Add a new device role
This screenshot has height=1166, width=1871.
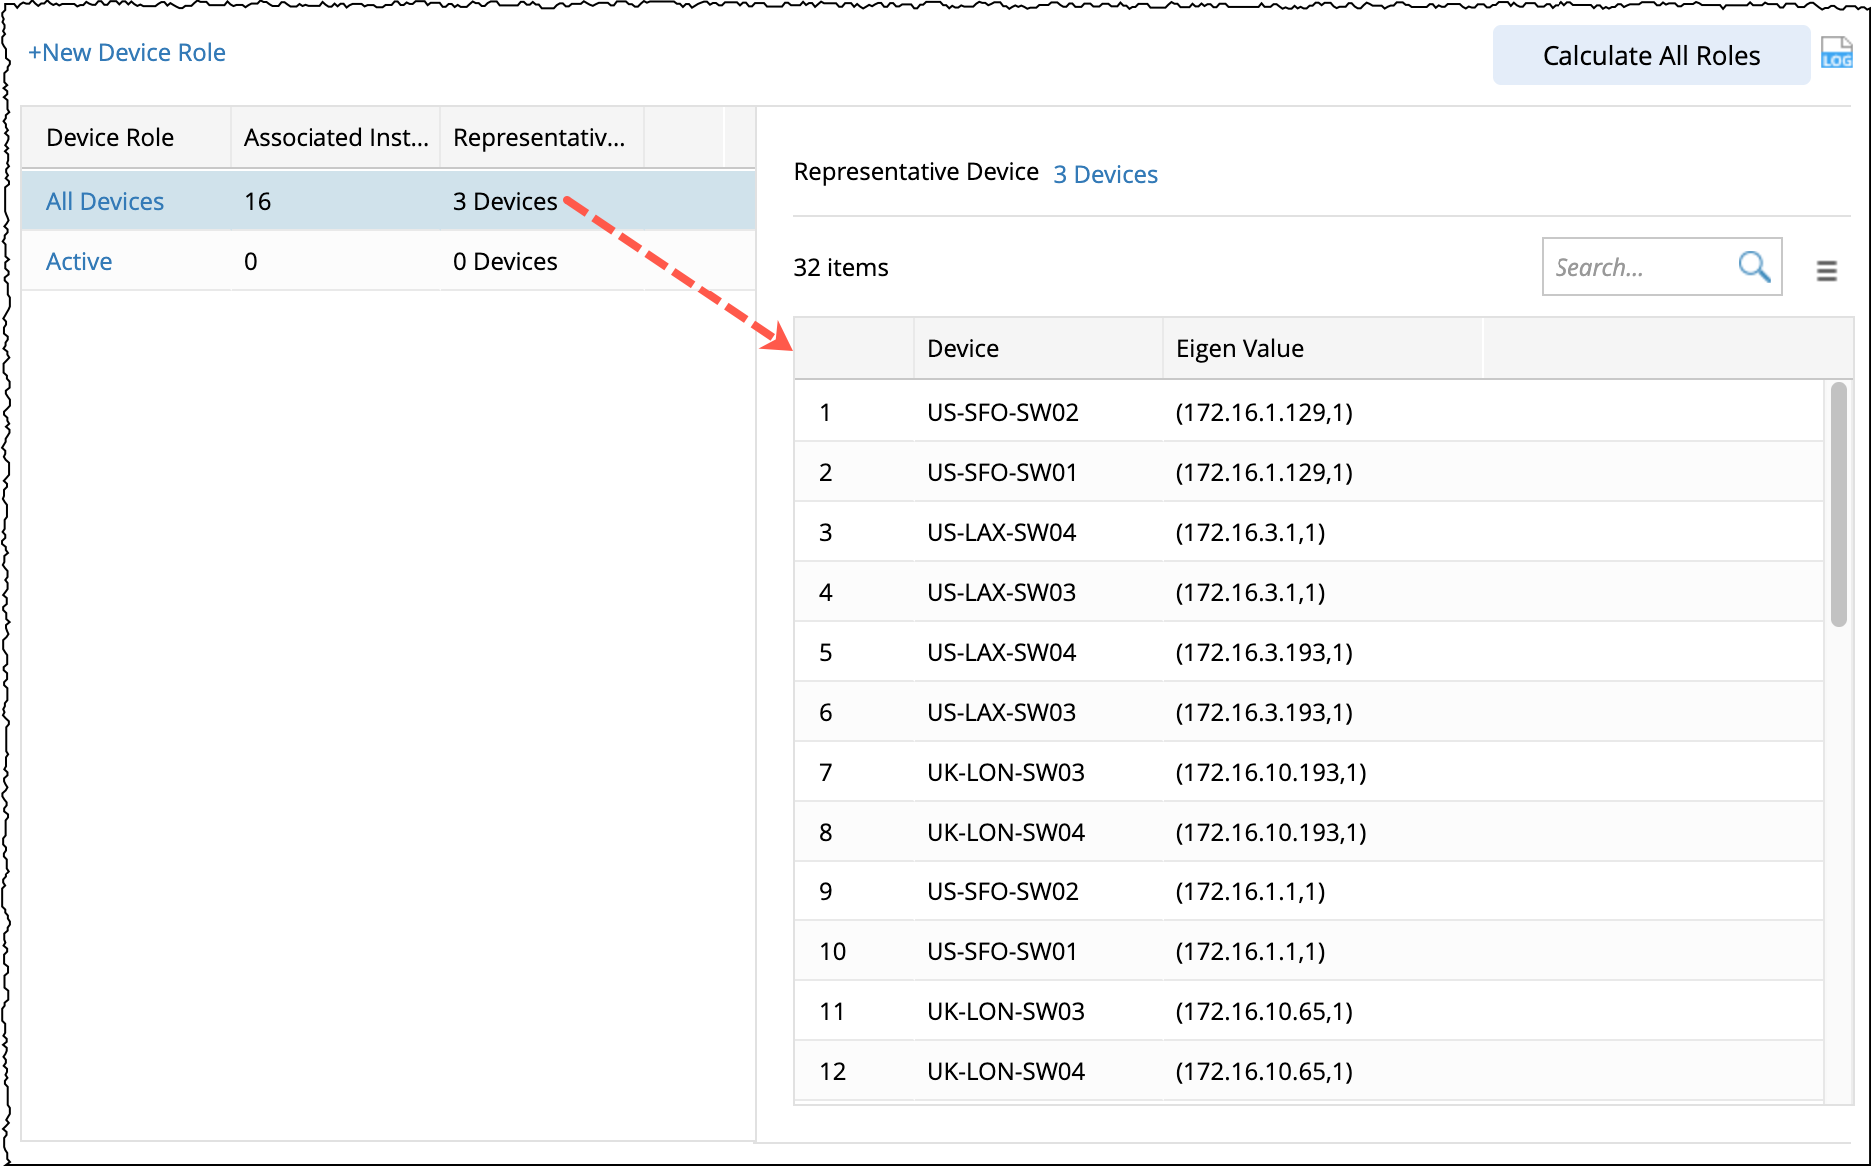pos(127,53)
